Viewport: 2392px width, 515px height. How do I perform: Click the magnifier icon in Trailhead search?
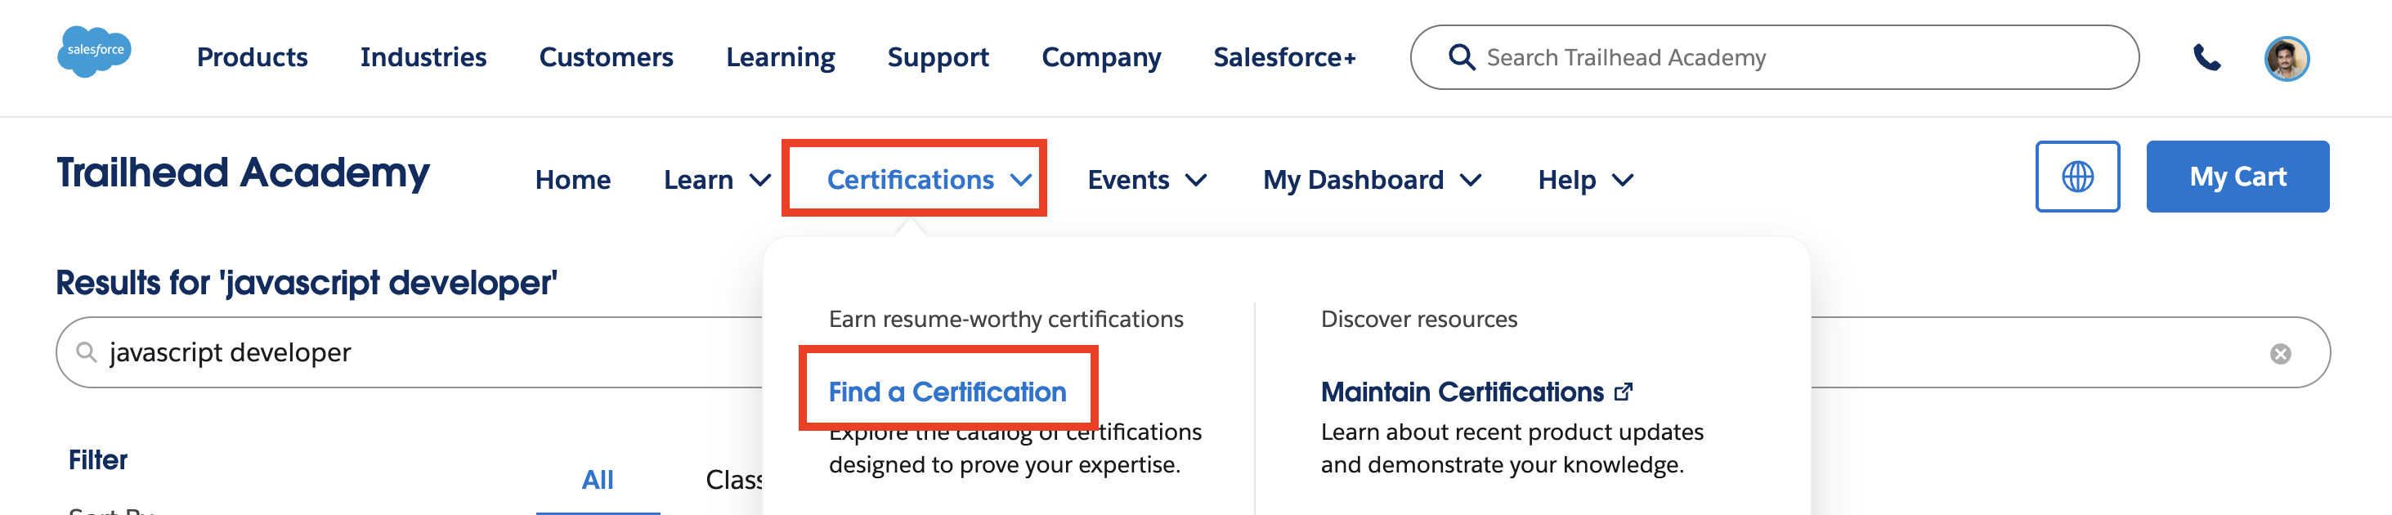tap(1462, 57)
